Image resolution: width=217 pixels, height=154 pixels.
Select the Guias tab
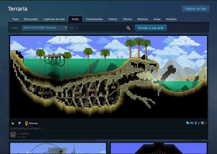tap(157, 19)
